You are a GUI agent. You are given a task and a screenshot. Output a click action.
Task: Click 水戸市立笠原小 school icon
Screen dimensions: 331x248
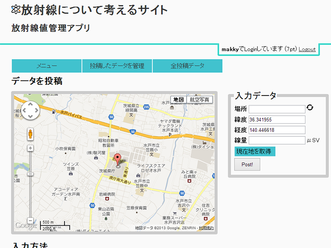coord(151,155)
